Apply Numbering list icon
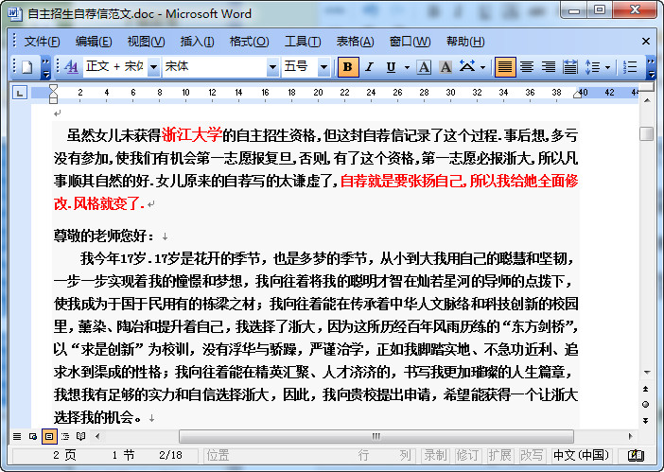The height and width of the screenshot is (472, 664). pos(630,67)
